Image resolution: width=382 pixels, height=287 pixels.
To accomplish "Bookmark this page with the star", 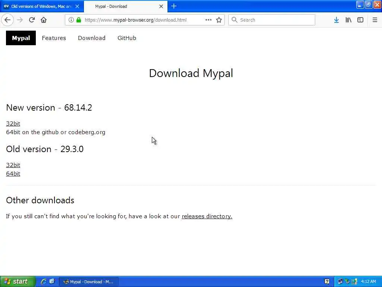I will tap(219, 20).
